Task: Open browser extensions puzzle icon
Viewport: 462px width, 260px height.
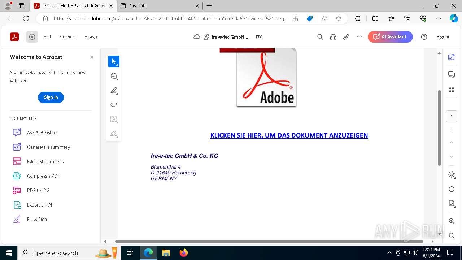Action: click(358, 18)
